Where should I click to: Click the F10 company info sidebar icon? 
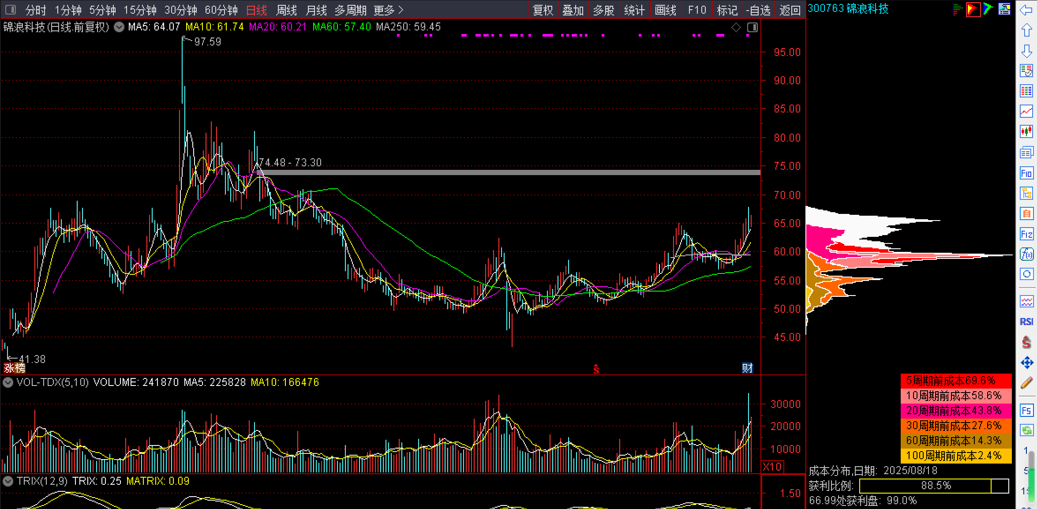(1026, 173)
